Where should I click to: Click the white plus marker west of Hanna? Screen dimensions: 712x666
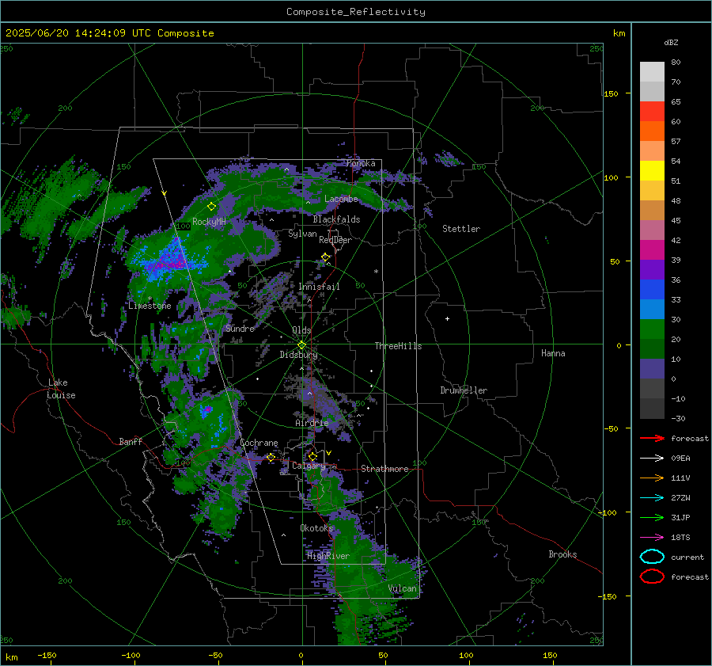tap(447, 318)
